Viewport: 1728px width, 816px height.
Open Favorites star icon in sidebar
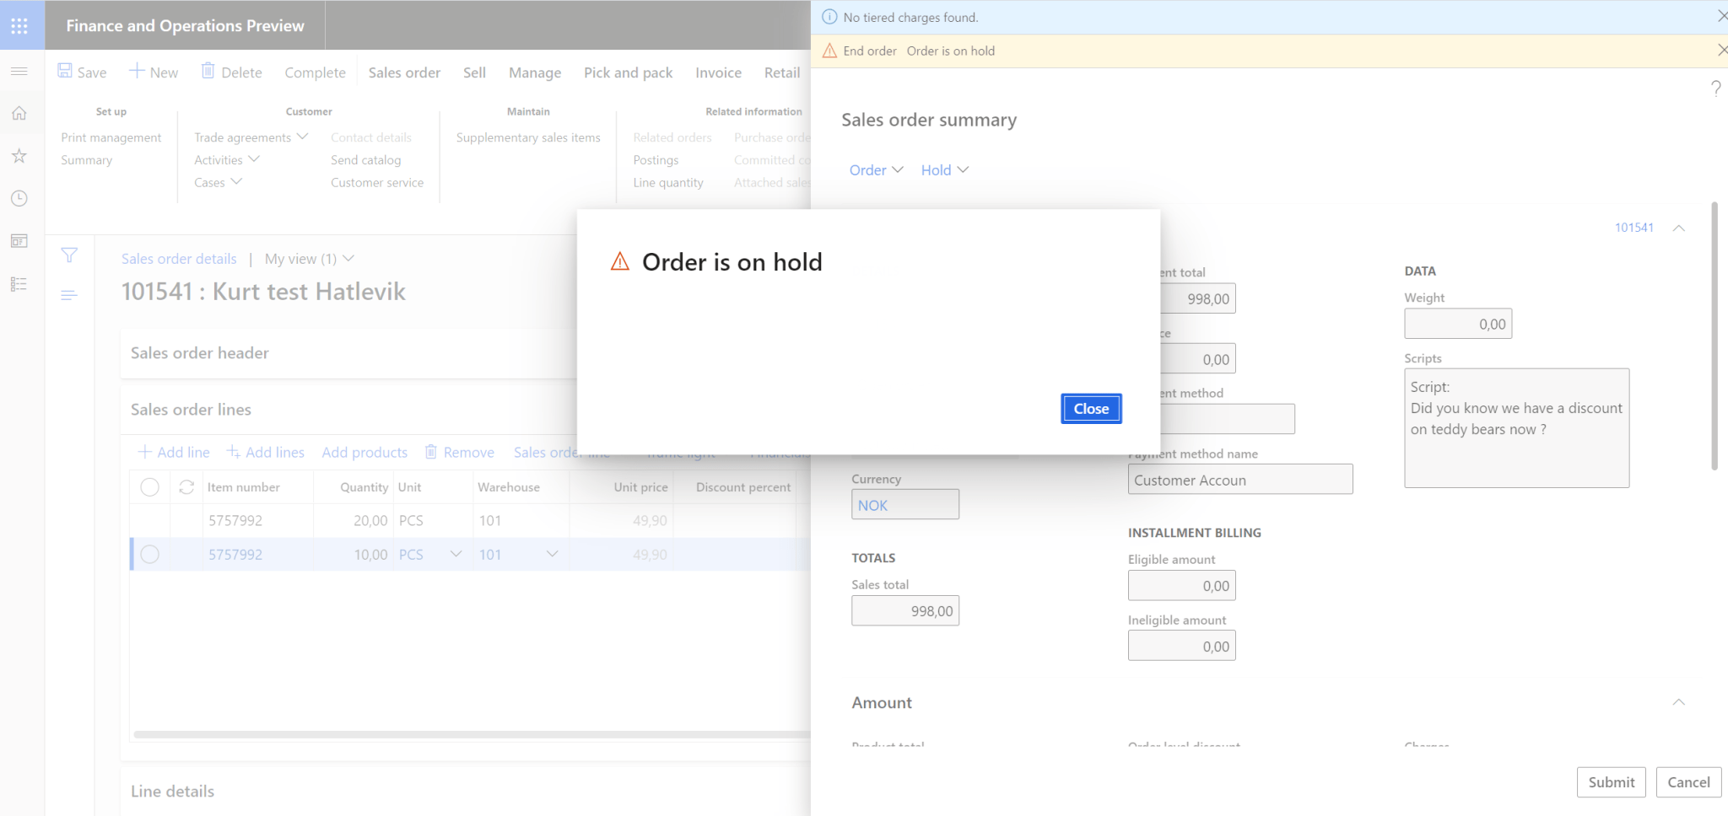point(19,156)
